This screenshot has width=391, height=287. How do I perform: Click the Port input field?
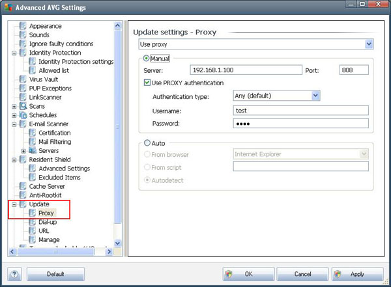click(354, 70)
